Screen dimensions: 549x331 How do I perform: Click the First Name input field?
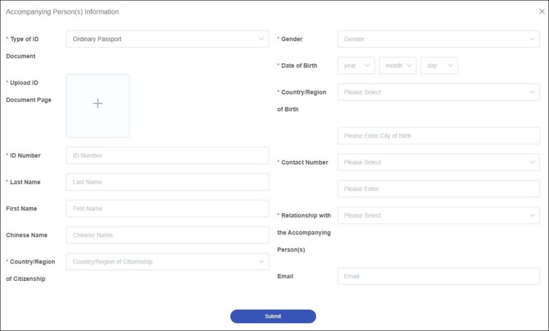pyautogui.click(x=167, y=208)
